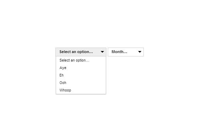The image size is (204, 136).
Task: Click the Month dropdown arrow icon
Action: (x=139, y=52)
